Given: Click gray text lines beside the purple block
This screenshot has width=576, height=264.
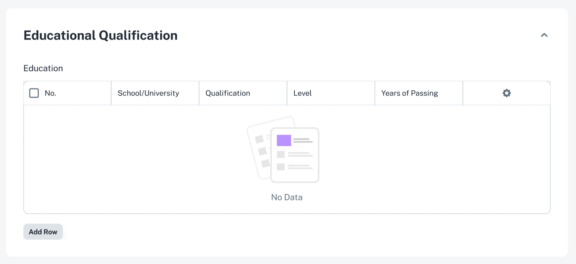Looking at the screenshot, I should [x=303, y=140].
